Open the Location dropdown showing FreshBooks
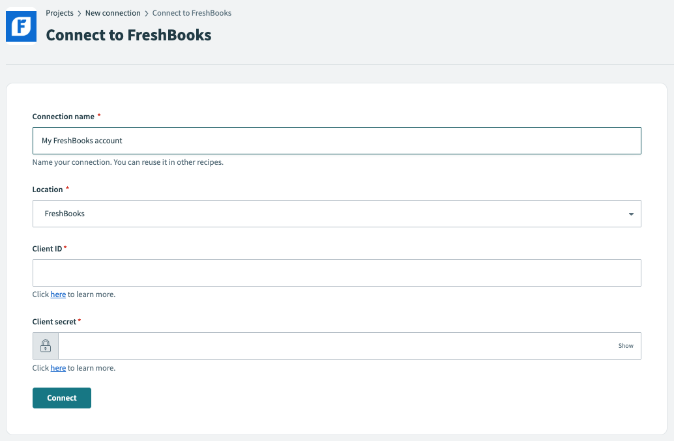 coord(336,214)
